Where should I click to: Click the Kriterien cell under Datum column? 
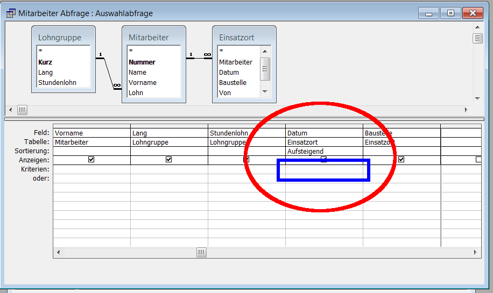323,169
